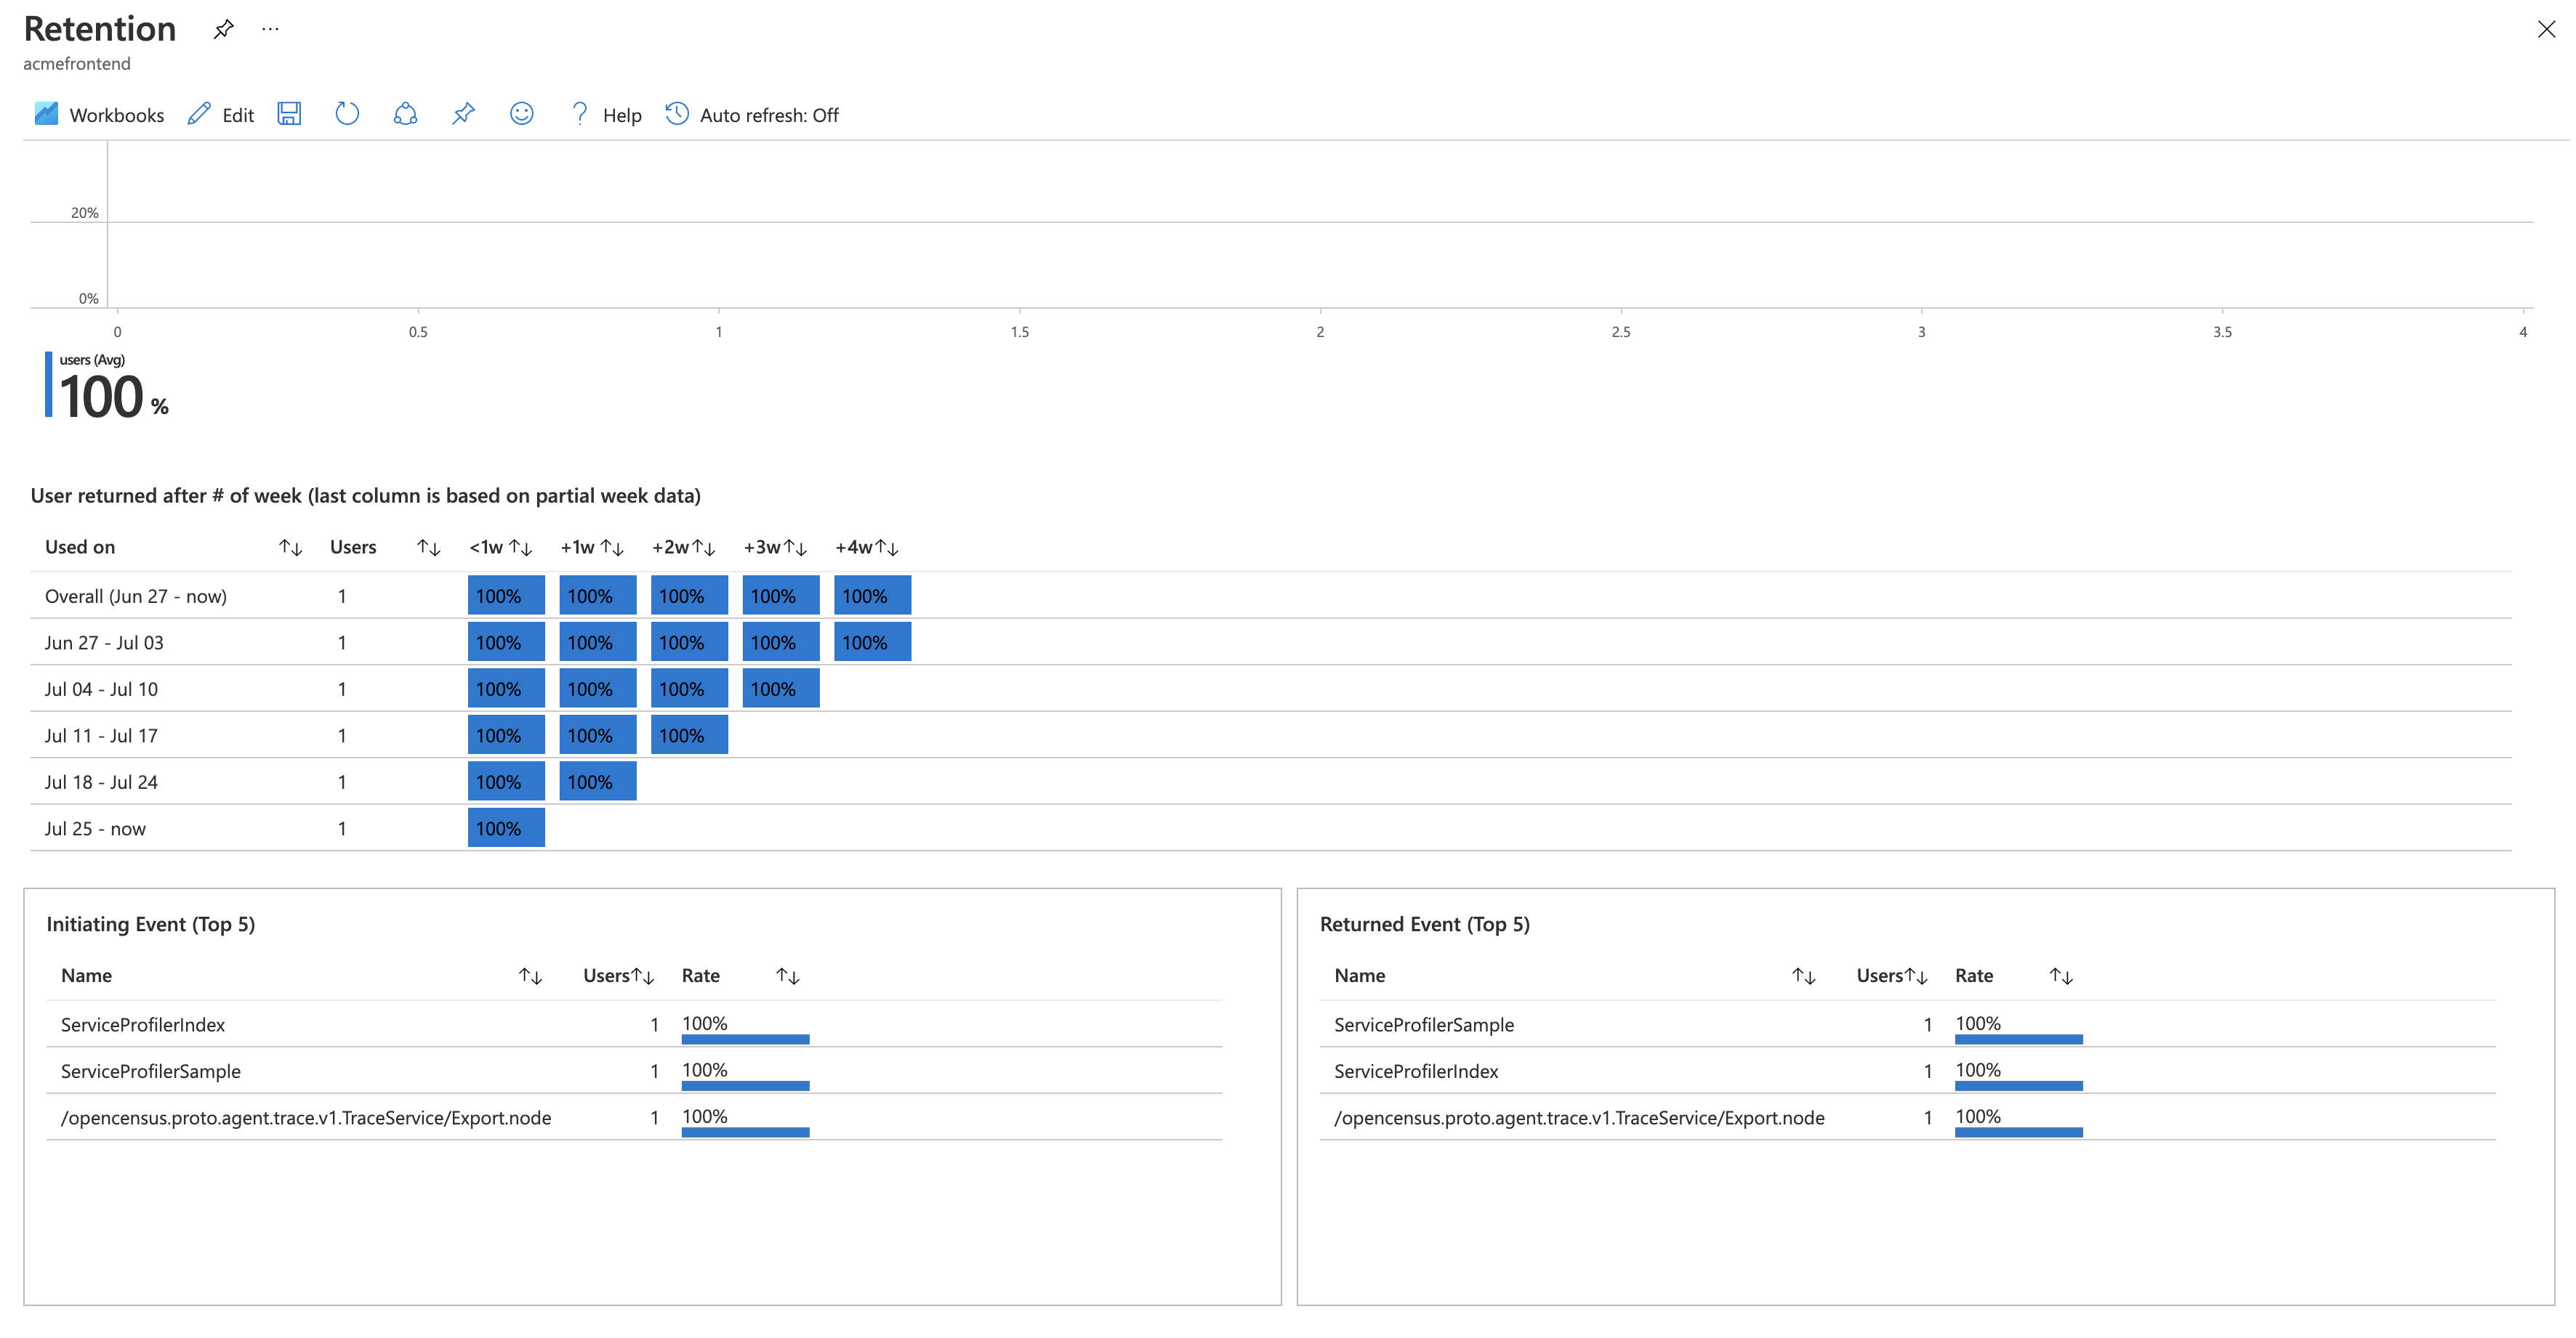Close the Retention panel
This screenshot has width=2576, height=1338.
(x=2546, y=29)
